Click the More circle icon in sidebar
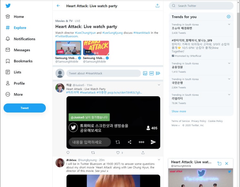 pos(8,94)
